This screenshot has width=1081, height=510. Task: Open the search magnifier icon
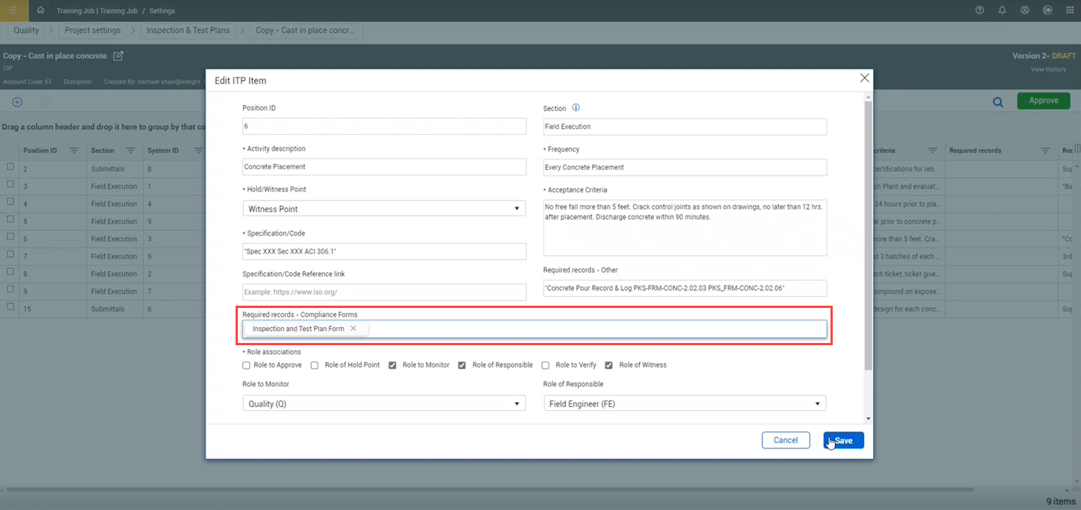coord(998,101)
